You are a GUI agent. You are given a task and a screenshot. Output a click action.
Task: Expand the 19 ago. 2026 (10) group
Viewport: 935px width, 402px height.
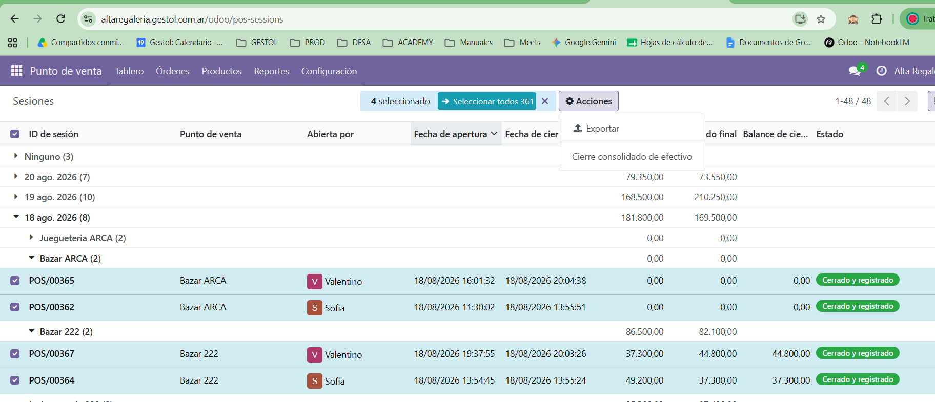click(x=59, y=197)
